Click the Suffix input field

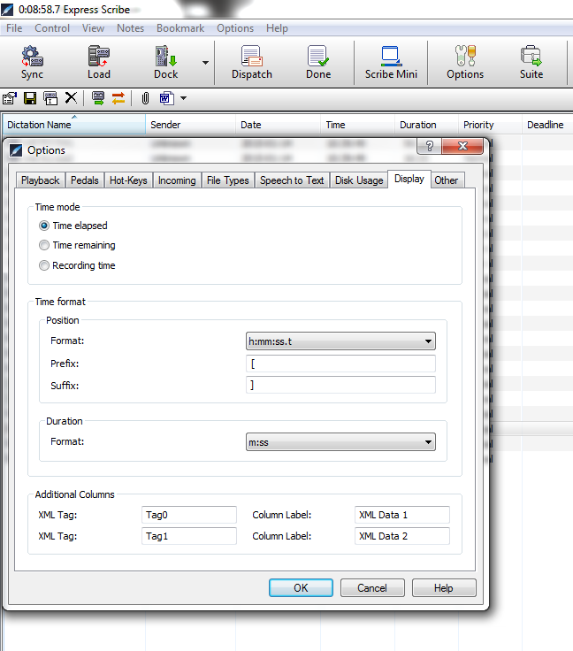point(340,385)
